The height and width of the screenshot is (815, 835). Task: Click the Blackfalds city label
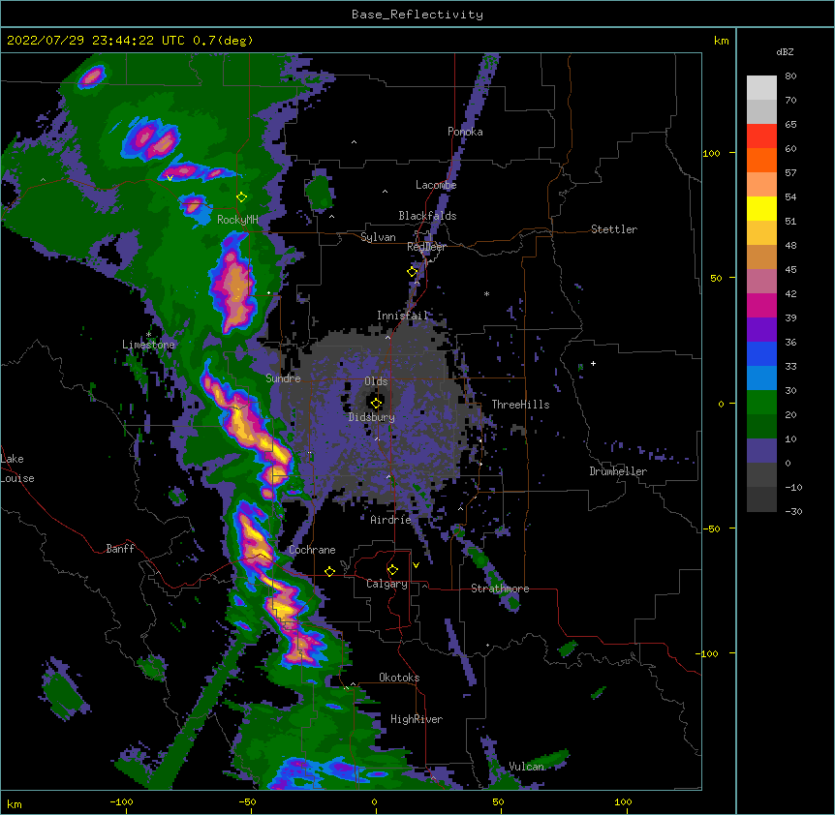427,216
